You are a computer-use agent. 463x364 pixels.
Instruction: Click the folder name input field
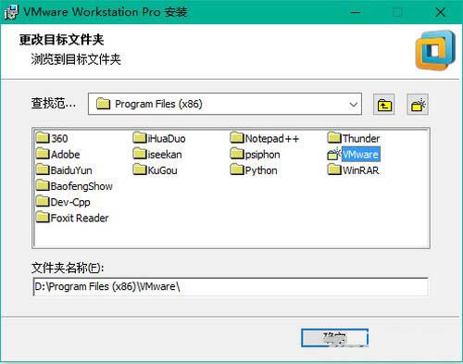[x=231, y=286]
